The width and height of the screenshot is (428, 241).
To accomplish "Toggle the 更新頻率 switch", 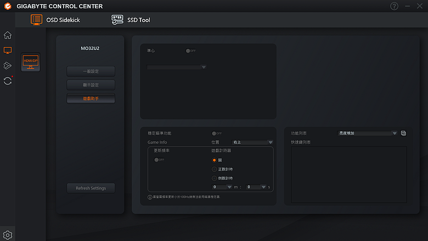I will (x=159, y=160).
